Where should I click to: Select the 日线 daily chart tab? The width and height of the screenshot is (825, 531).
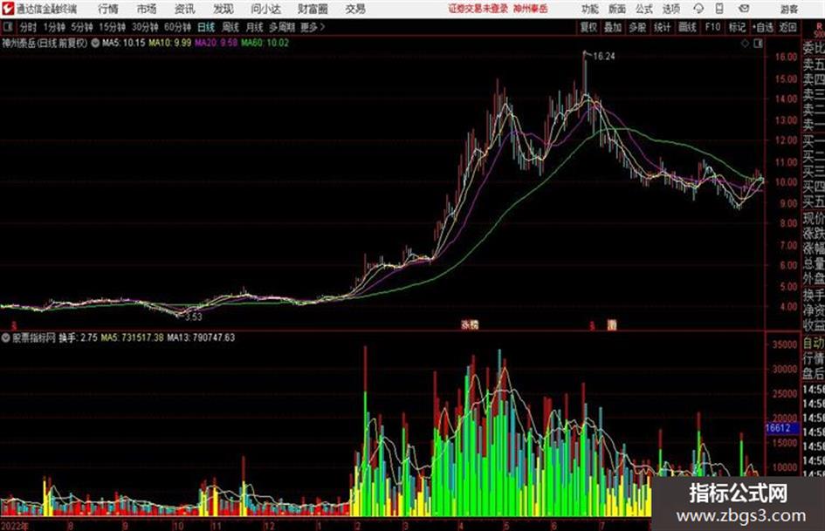click(206, 27)
